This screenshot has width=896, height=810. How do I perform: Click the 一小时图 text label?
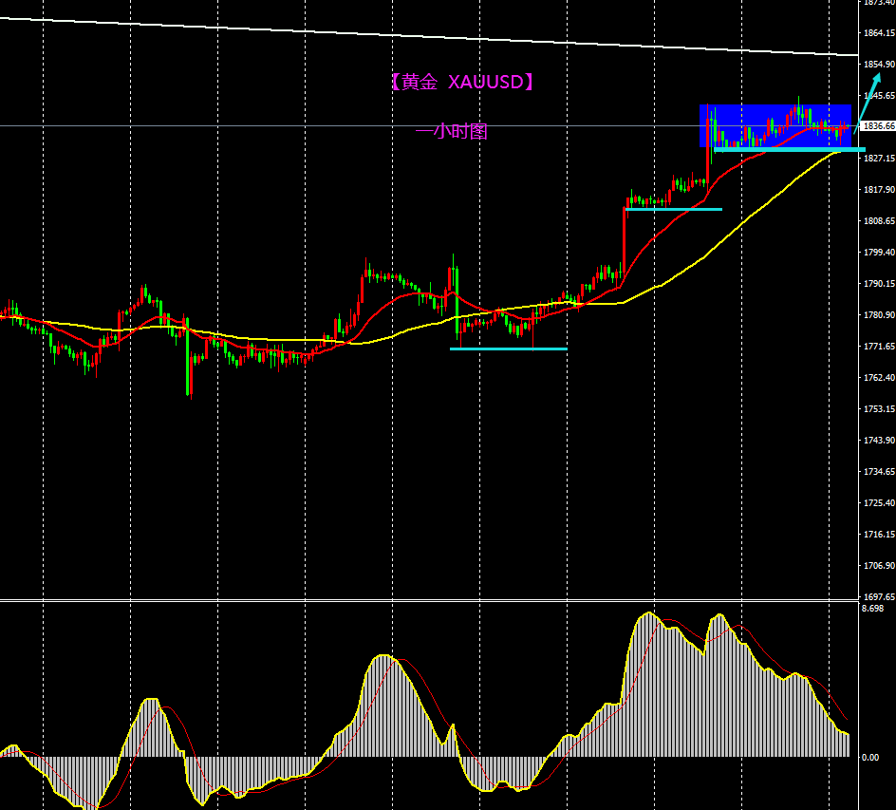452,132
